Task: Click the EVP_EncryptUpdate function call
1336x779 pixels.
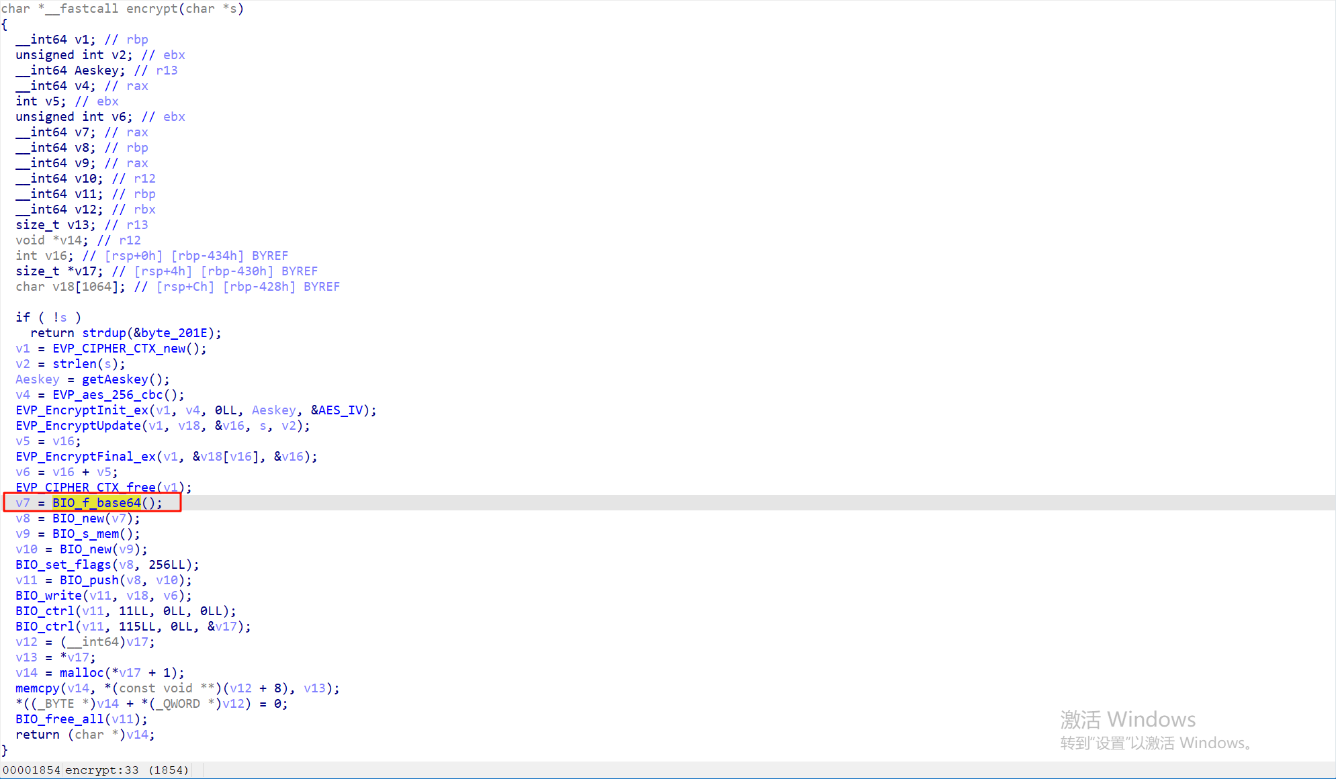Action: 78,426
